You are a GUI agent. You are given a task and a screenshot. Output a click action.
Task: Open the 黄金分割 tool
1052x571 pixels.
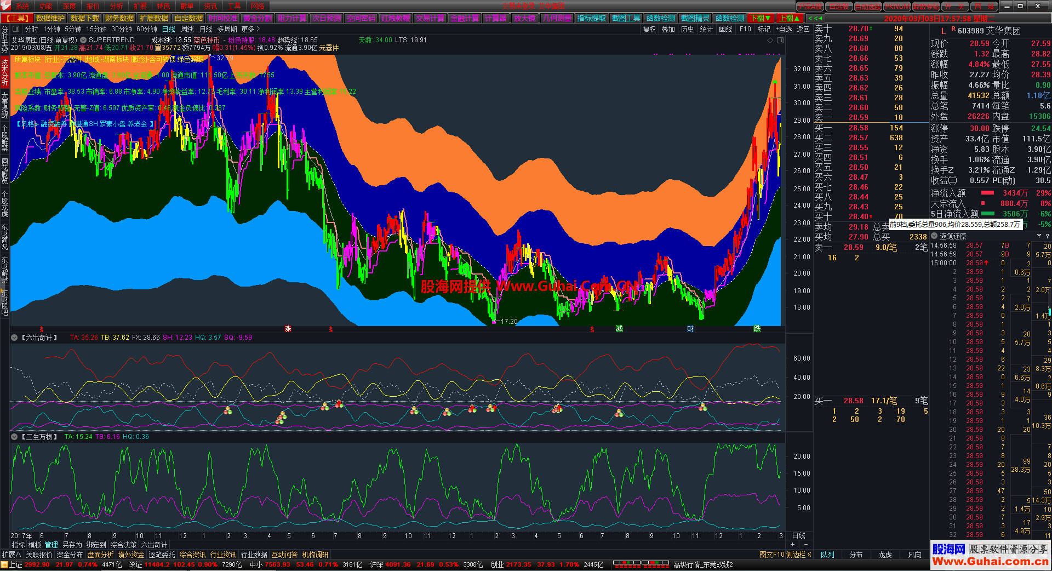tap(258, 18)
